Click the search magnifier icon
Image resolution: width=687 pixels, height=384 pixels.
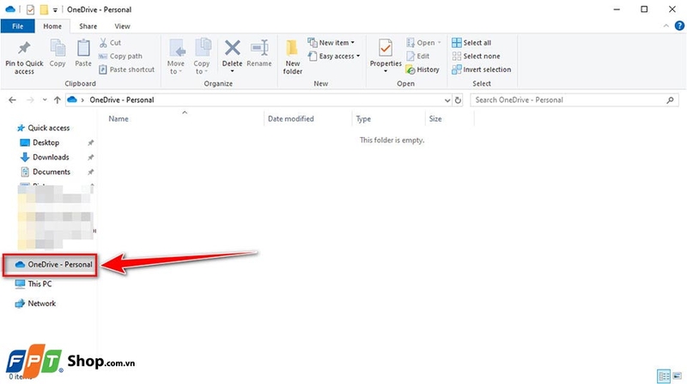click(x=670, y=99)
